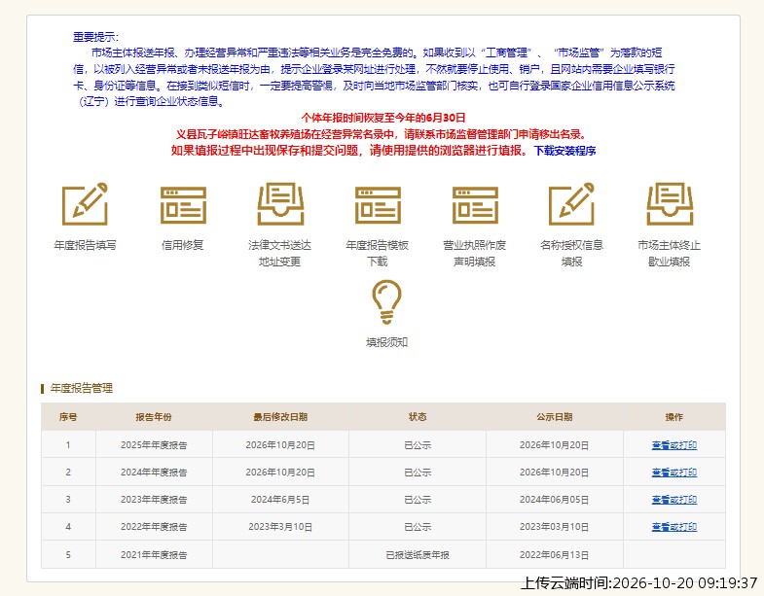Open 查看或打印 for 2023年年度报告
This screenshot has width=764, height=596.
click(x=674, y=500)
